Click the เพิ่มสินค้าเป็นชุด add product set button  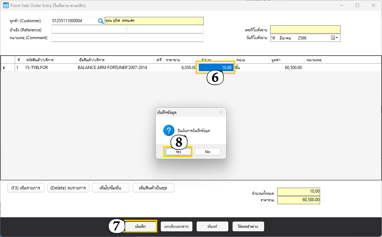[153, 188]
